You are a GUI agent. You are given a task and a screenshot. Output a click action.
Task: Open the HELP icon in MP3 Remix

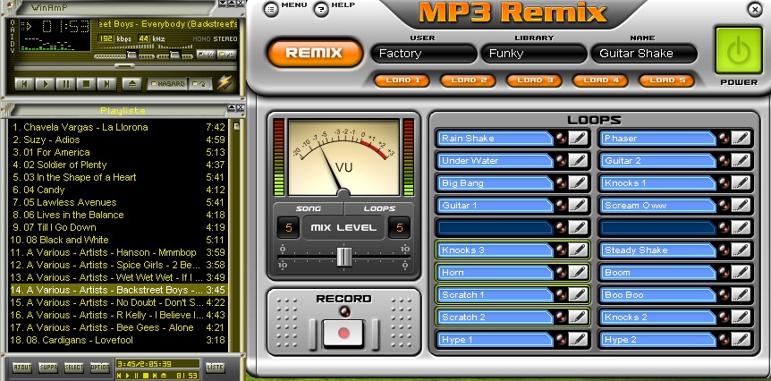pos(321,9)
